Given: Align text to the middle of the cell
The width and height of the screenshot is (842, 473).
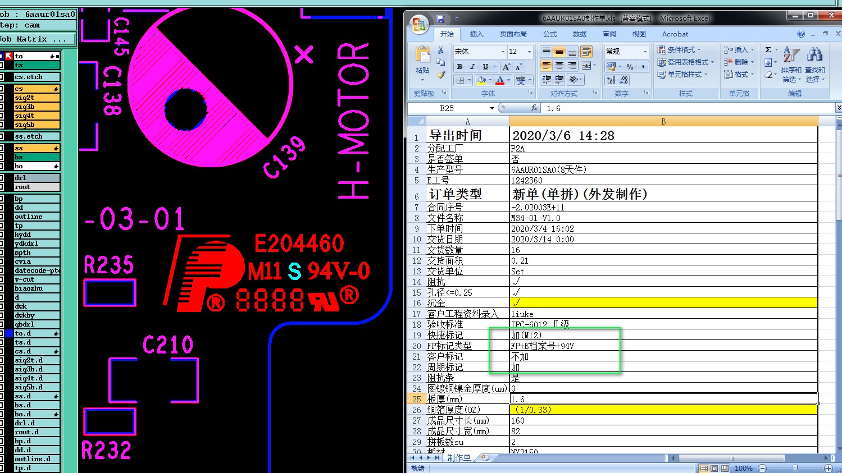Looking at the screenshot, I should point(559,52).
